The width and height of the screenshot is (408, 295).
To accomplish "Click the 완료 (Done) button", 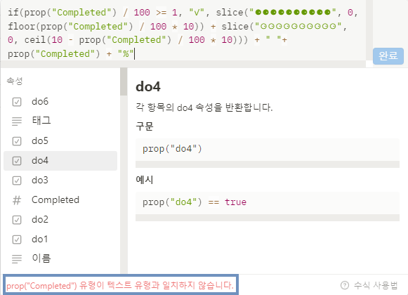I will pos(388,56).
